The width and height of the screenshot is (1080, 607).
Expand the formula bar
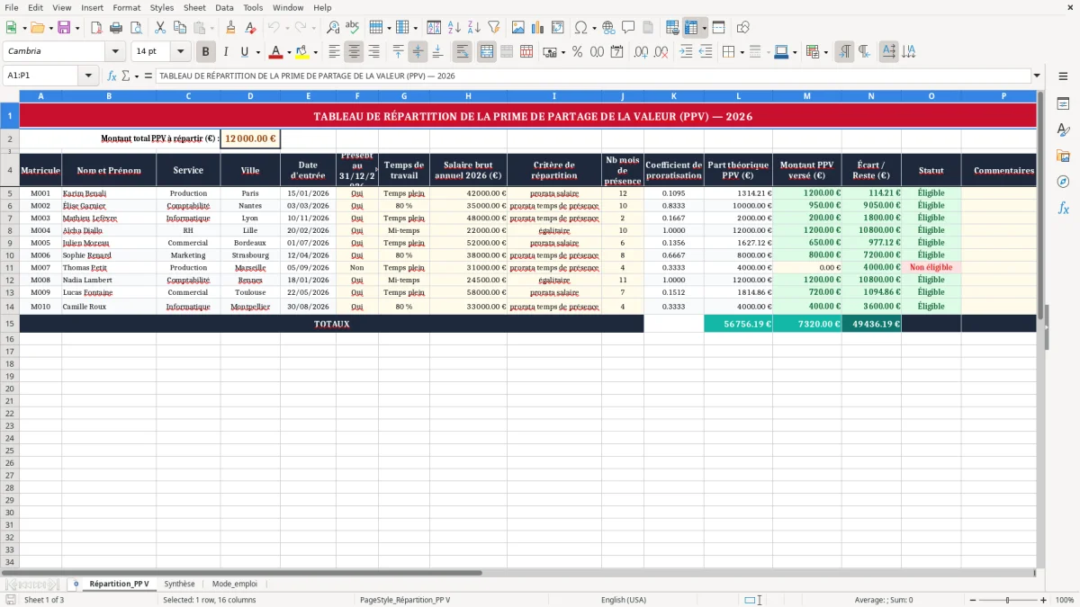[1037, 76]
